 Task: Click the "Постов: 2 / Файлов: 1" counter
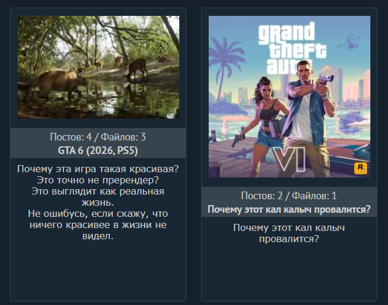tap(289, 196)
